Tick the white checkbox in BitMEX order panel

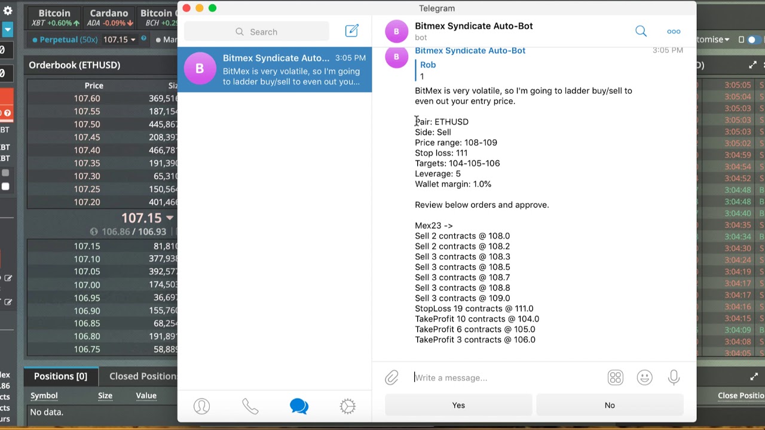[5, 186]
